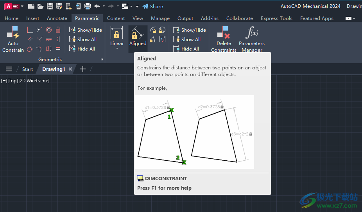
Task: Click the [Top] view control
Action: [x=13, y=81]
